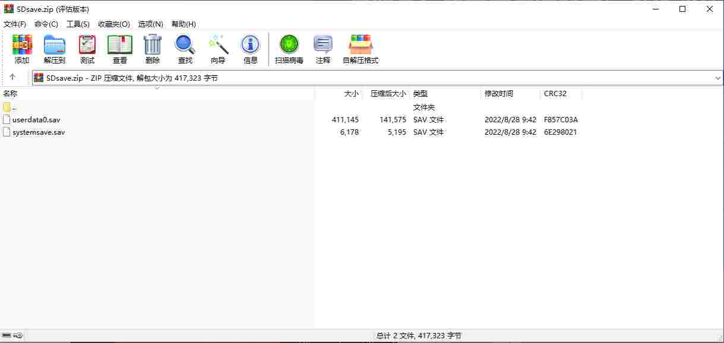Click the Extract To (解压到) icon
724x343 pixels.
pyautogui.click(x=55, y=49)
